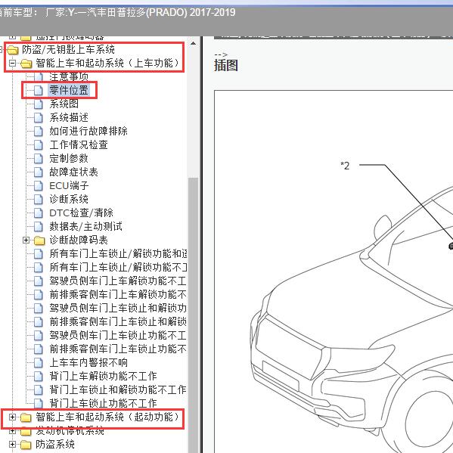Open 工作情况检查 page
Image resolution: width=453 pixels, height=453 pixels.
pyautogui.click(x=79, y=144)
